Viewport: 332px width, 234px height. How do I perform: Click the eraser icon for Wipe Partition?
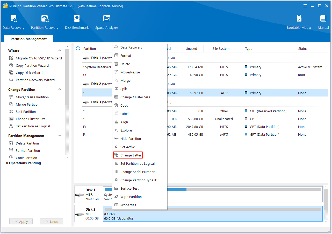point(116,197)
